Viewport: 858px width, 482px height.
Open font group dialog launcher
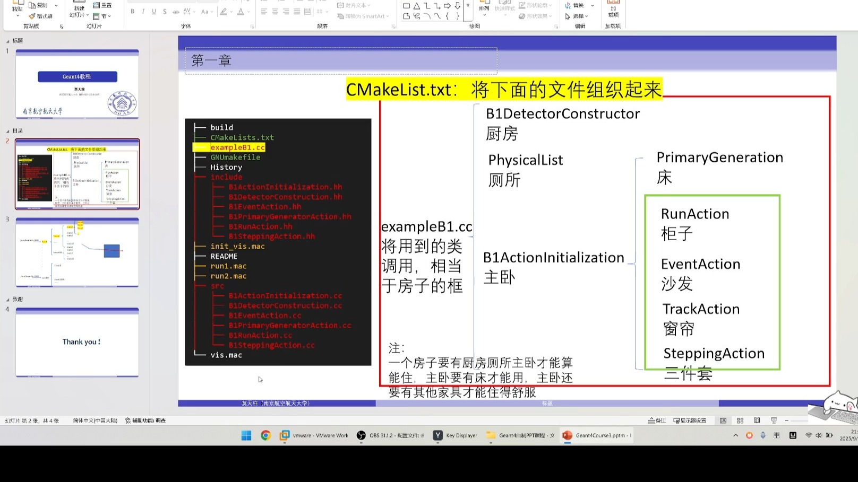point(252,27)
